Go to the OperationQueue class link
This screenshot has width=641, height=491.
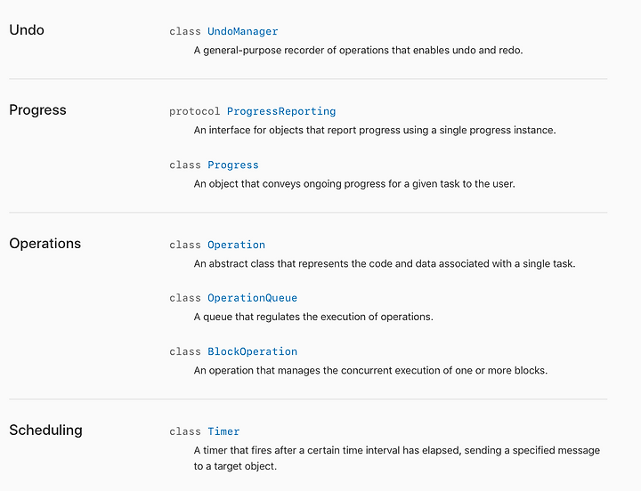(x=252, y=298)
